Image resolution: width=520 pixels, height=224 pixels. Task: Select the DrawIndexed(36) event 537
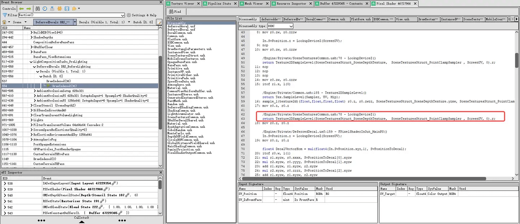click(79, 81)
